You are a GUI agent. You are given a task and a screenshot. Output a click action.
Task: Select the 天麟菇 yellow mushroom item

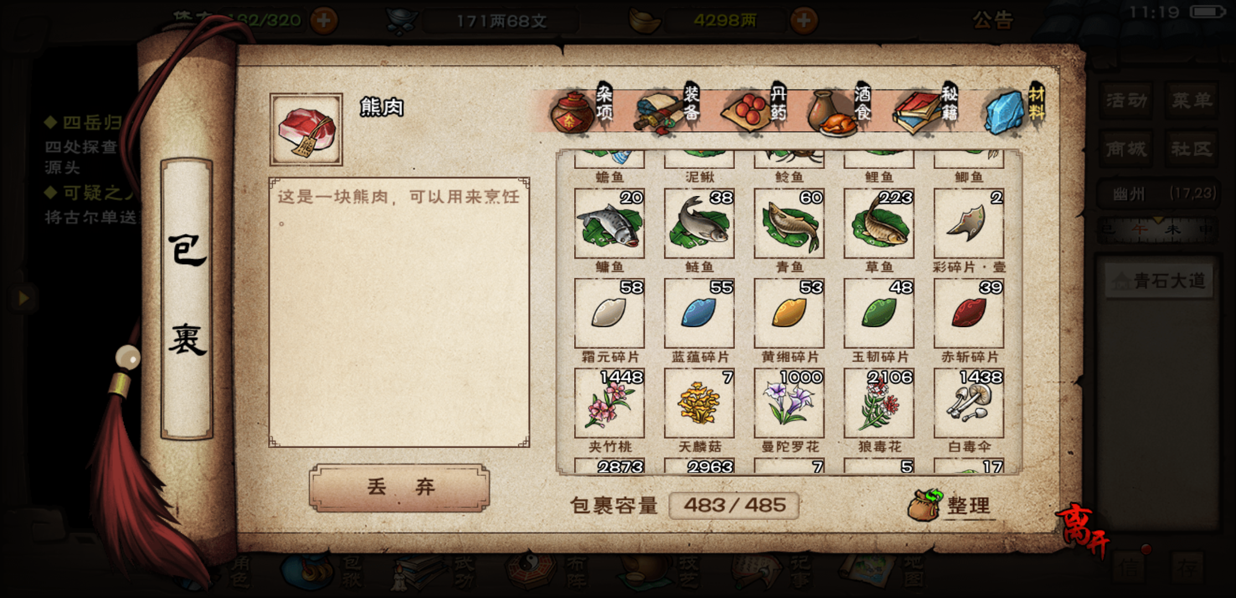click(699, 403)
